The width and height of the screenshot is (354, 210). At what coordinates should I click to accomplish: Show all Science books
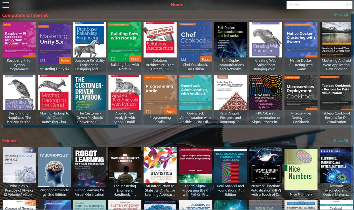[x=340, y=141]
